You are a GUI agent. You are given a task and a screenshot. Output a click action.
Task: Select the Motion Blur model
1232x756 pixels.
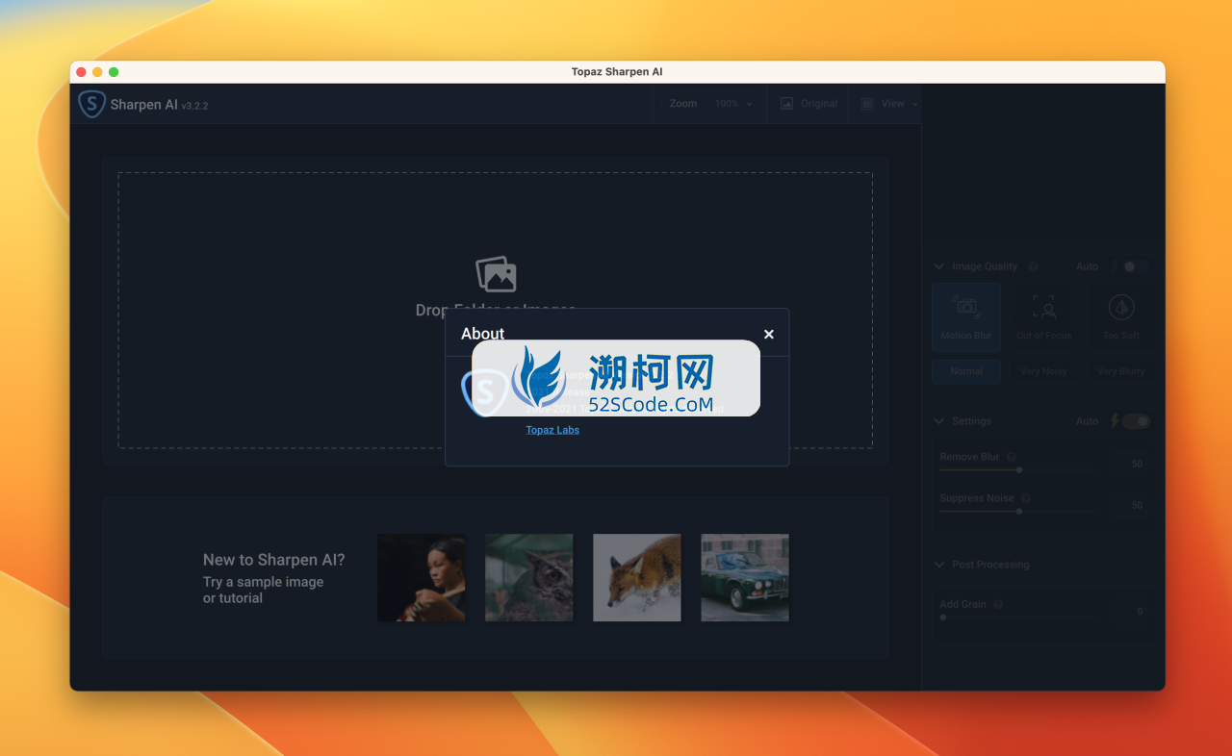[966, 316]
